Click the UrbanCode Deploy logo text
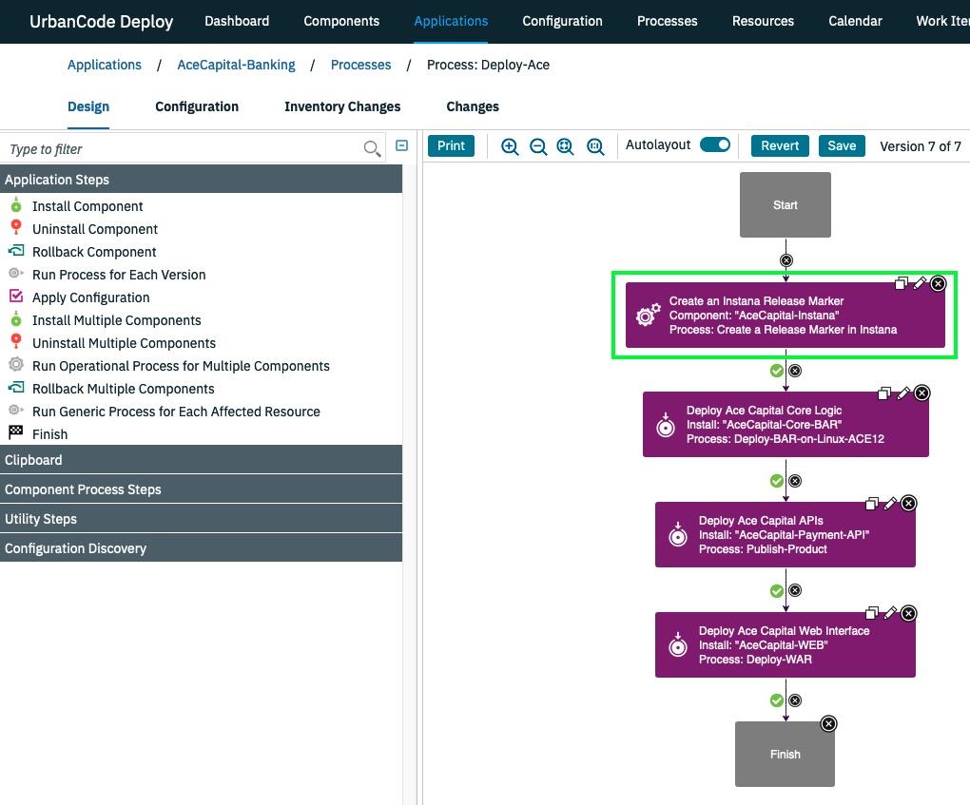Image resolution: width=970 pixels, height=805 pixels. click(x=102, y=21)
